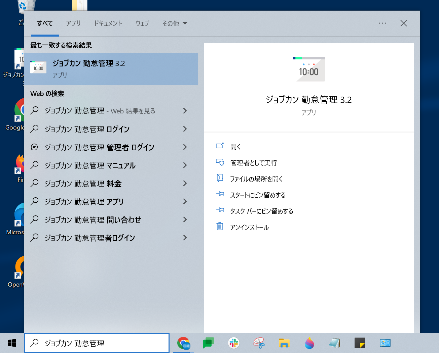Expand the 問い合わせ suggestion chevron

185,219
